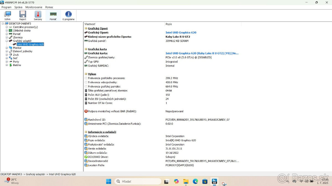Viewport: 332px width, 186px height.
Task: Click the Pamäť memory toolbar icon
Action: 53,15
